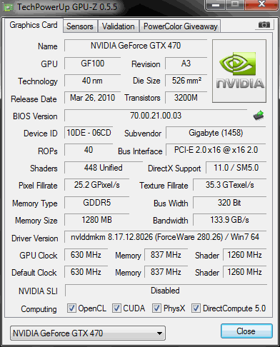Click the NVIDIA logo image
This screenshot has width=280, height=347.
click(x=239, y=71)
